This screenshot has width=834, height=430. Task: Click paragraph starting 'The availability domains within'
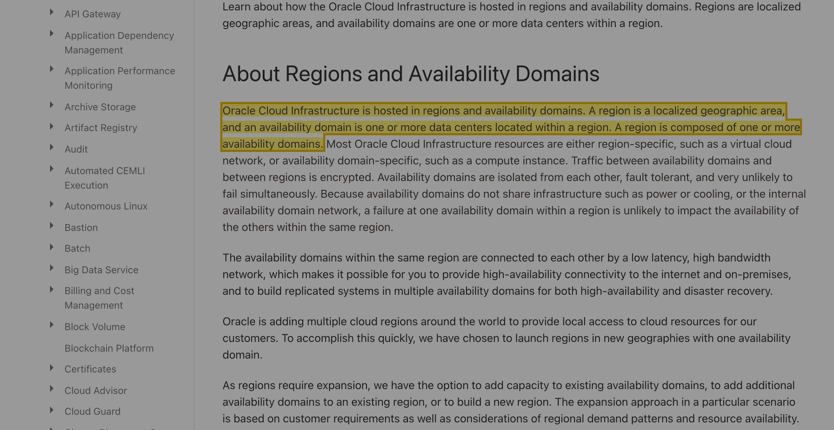point(507,274)
